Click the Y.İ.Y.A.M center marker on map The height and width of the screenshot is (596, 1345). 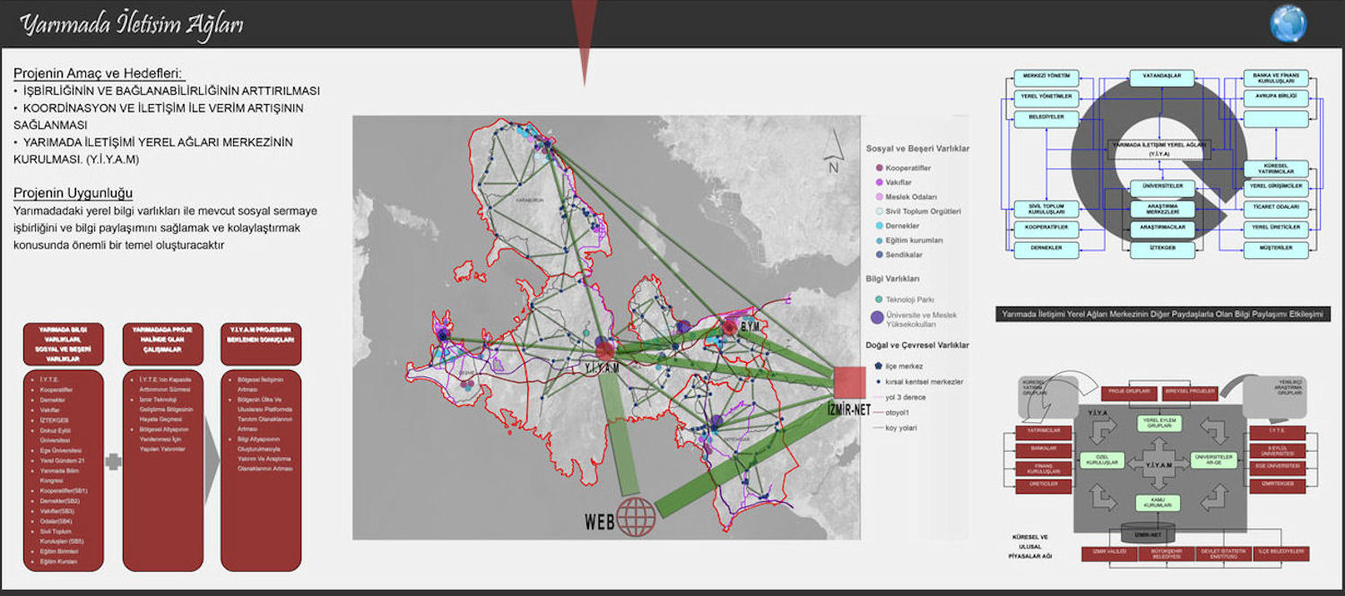[604, 349]
